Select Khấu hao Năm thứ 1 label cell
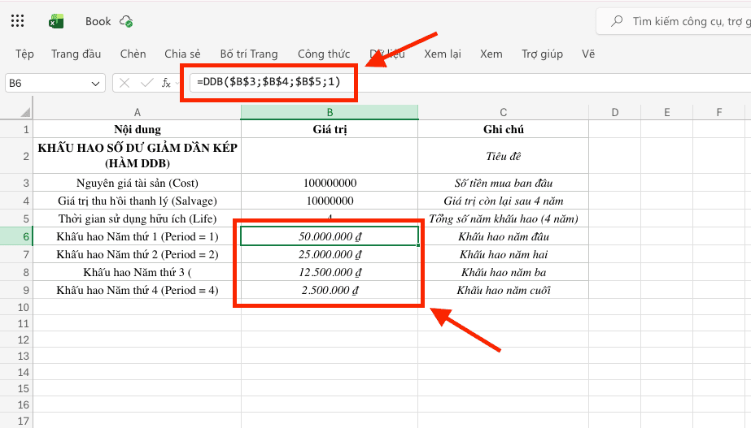The height and width of the screenshot is (428, 751). [137, 236]
